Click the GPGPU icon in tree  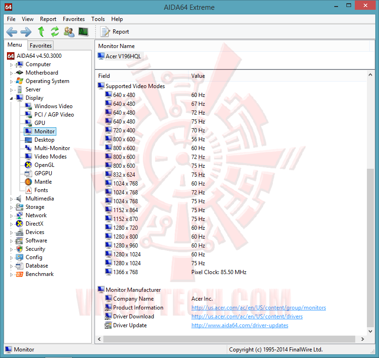(x=28, y=173)
